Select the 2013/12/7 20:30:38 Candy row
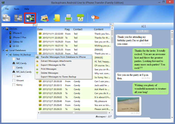The image size is (175, 124). click(x=74, y=81)
